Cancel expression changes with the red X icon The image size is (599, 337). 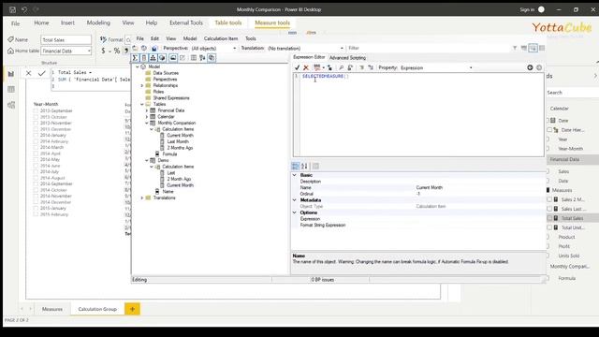click(306, 67)
